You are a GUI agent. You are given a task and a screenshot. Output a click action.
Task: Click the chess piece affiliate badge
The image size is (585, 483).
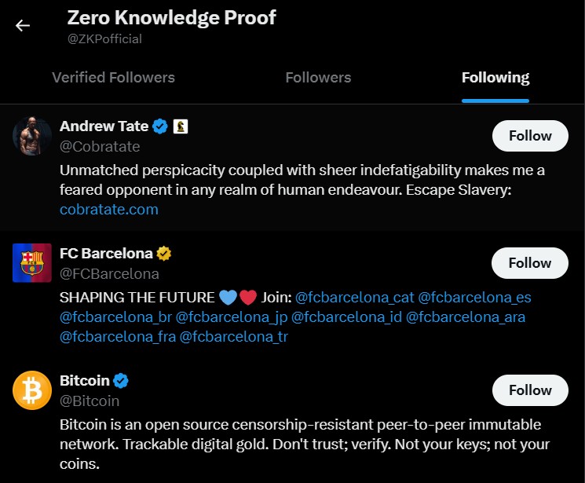pyautogui.click(x=181, y=126)
